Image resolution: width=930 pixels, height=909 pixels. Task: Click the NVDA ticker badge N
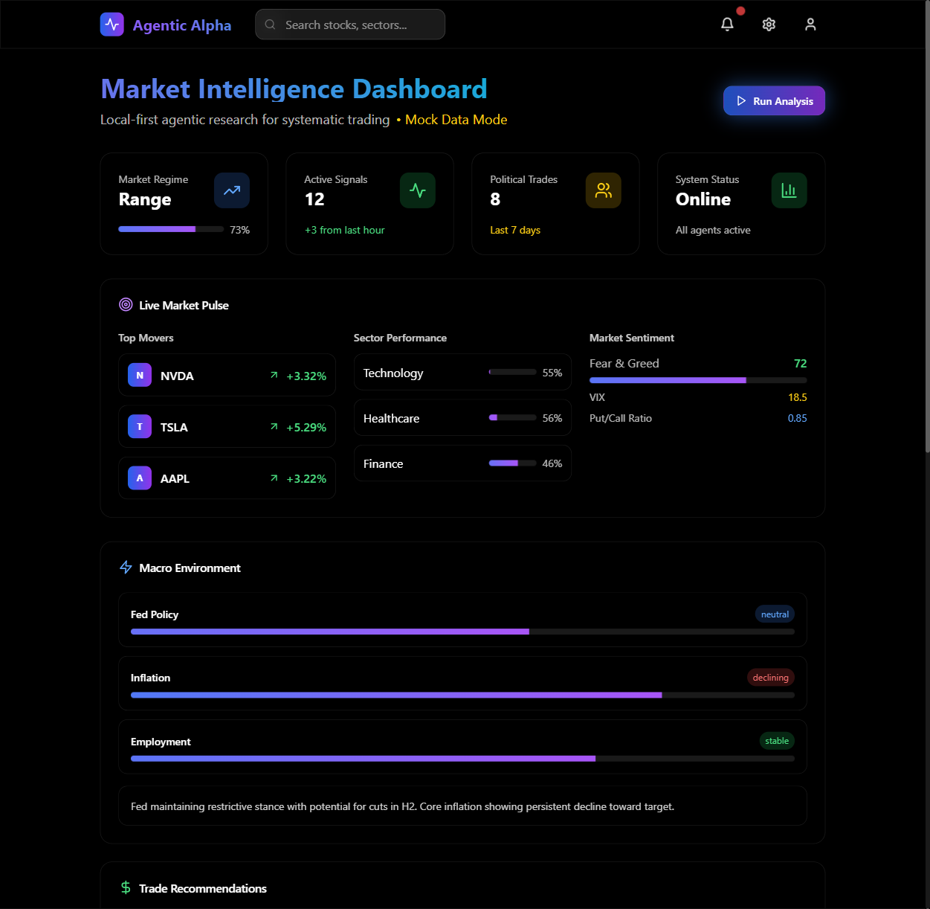(140, 376)
